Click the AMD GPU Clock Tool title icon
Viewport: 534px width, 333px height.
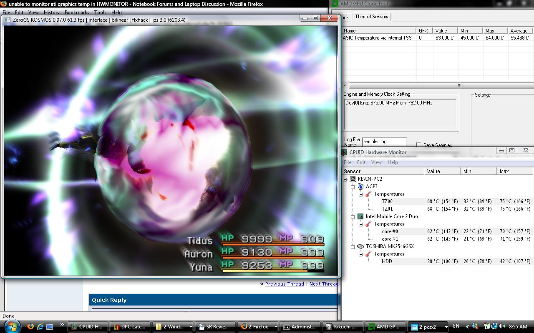click(x=335, y=4)
